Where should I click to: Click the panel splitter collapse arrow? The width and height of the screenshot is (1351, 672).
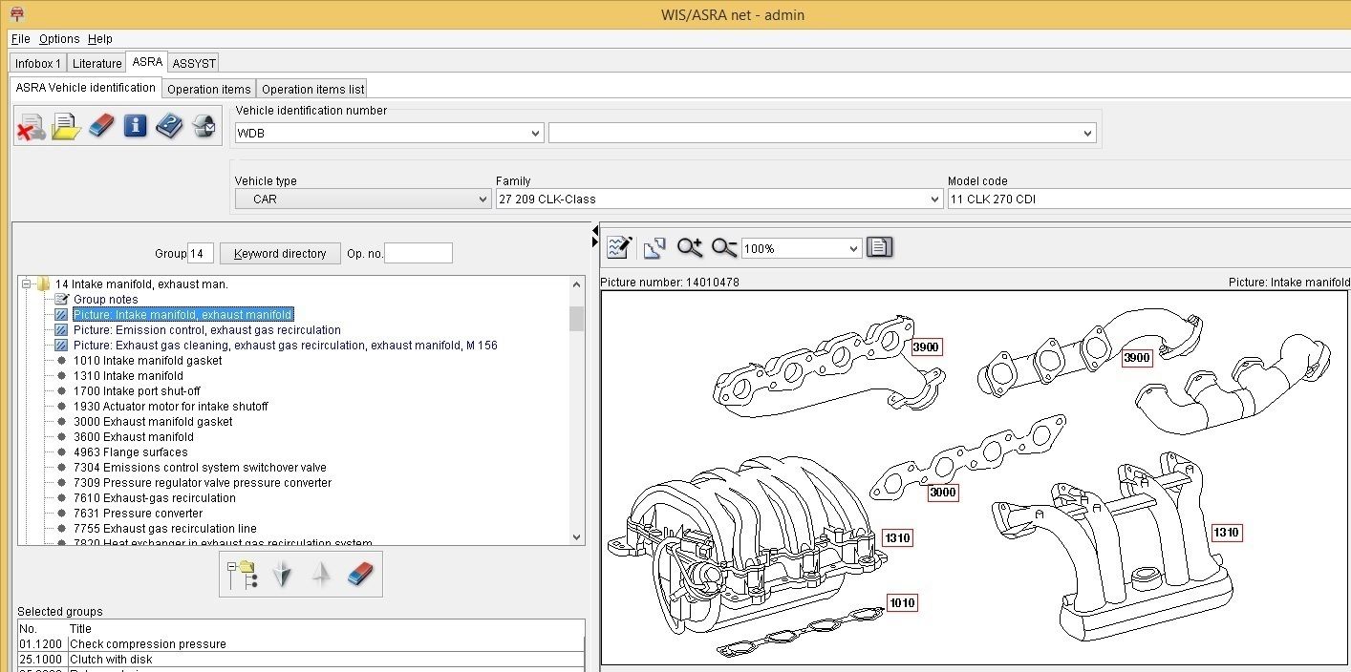coord(595,231)
